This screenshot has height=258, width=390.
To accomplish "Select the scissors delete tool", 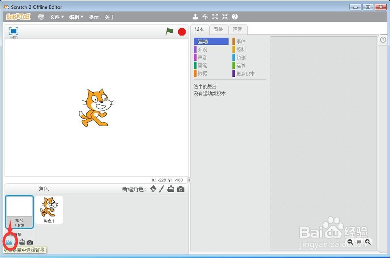I will (x=205, y=17).
